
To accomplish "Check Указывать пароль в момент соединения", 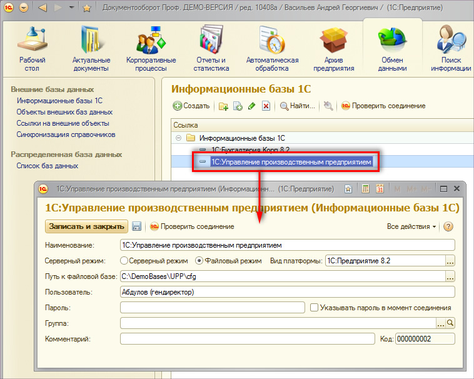I will click(315, 308).
